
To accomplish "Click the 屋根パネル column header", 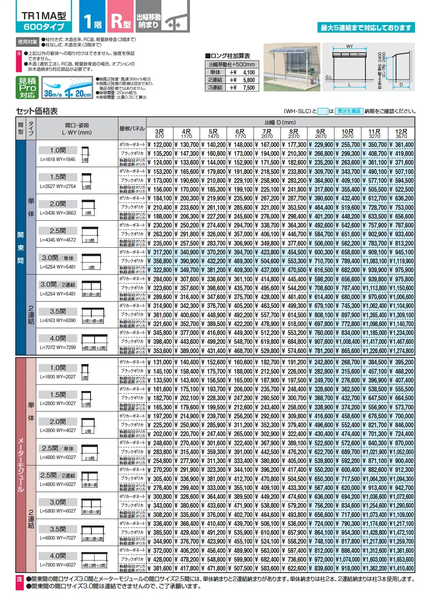I will click(x=132, y=128).
